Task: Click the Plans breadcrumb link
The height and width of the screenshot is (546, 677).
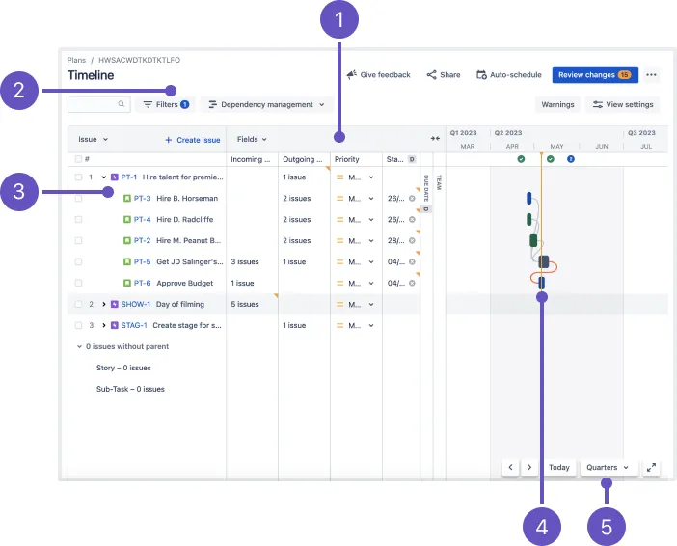Action: (x=76, y=60)
